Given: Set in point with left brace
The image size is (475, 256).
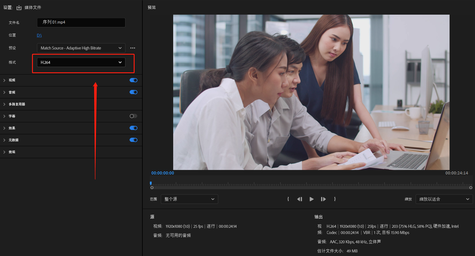Looking at the screenshot, I should (288, 199).
